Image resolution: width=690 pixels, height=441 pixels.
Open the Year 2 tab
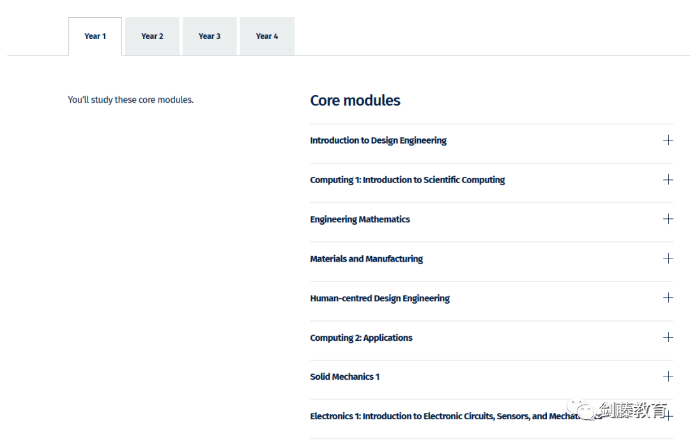[x=152, y=36]
